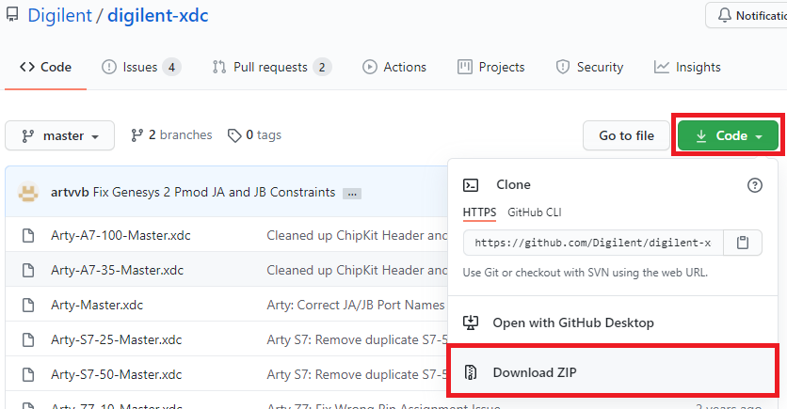This screenshot has height=409, width=787.
Task: Click the notifications bell icon
Action: (726, 15)
